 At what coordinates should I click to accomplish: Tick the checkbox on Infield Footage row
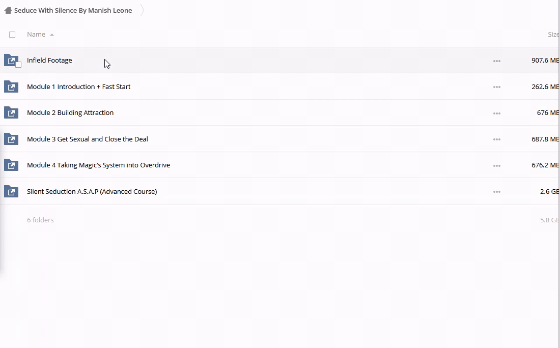pos(18,65)
